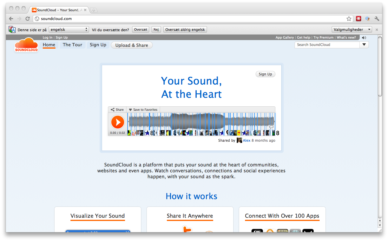Click the browser back arrow
This screenshot has width=388, height=241.
click(11, 19)
